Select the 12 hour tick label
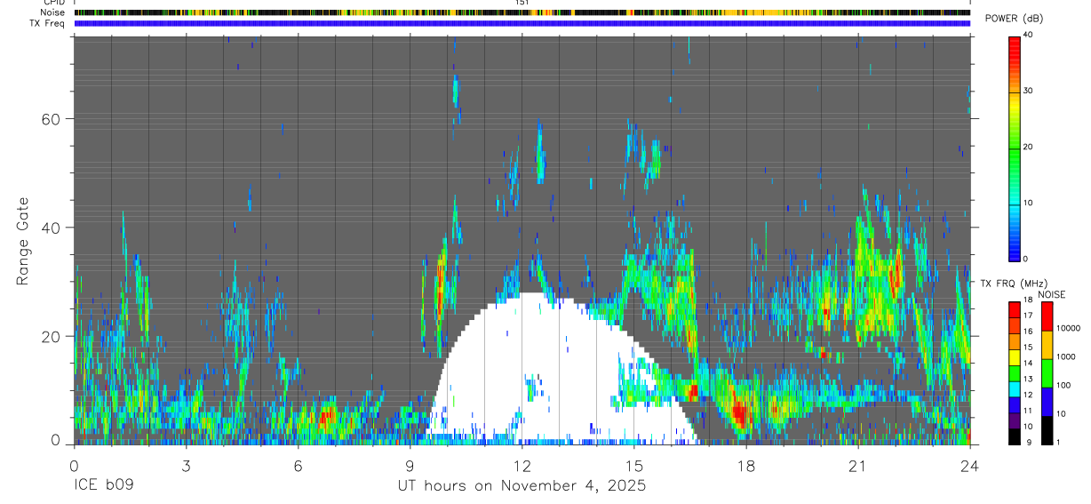 coord(522,467)
